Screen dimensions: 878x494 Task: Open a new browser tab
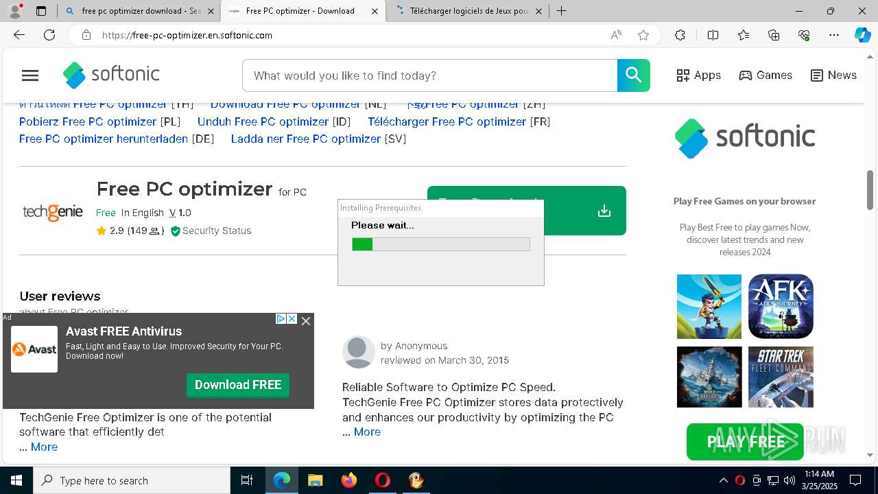pos(562,11)
